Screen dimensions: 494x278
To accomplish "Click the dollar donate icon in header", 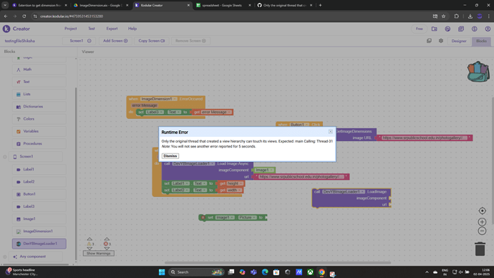I will (474, 29).
